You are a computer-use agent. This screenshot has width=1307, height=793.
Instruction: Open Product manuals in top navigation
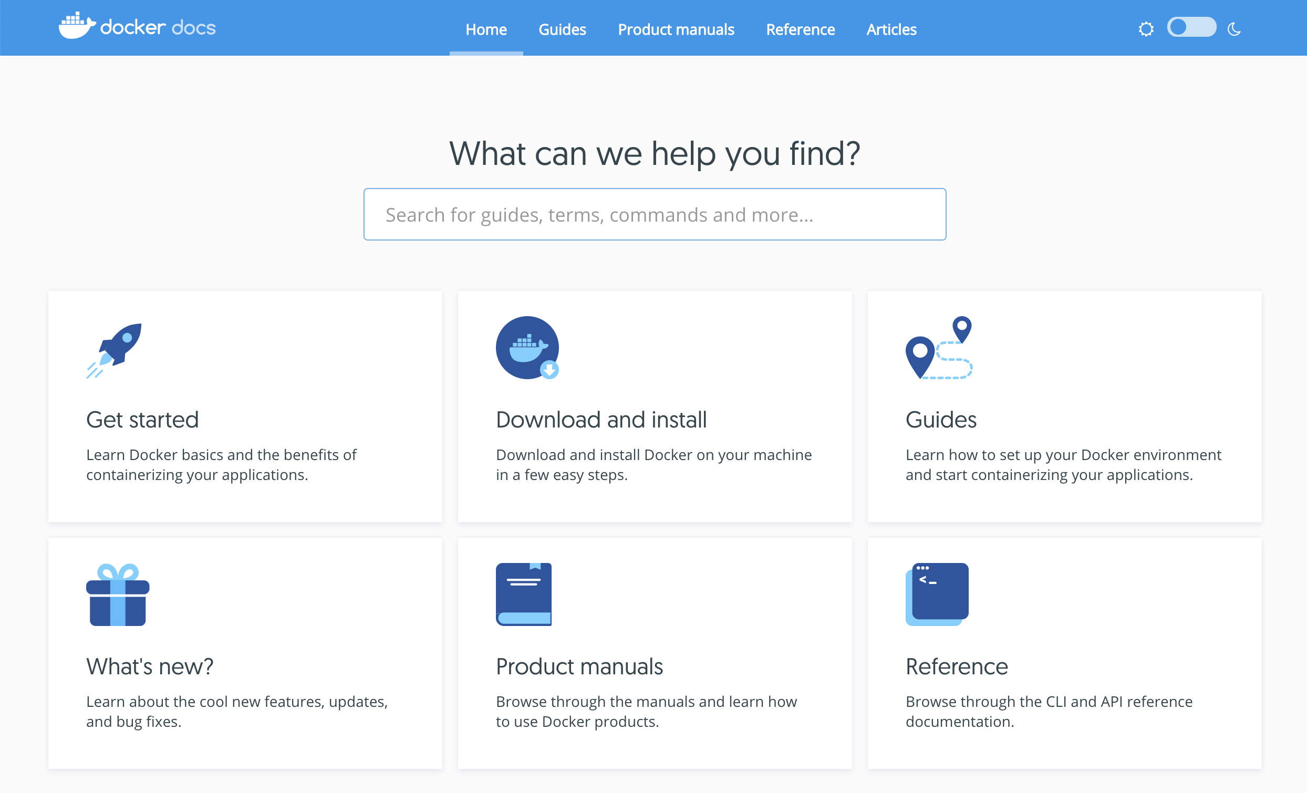coord(676,30)
